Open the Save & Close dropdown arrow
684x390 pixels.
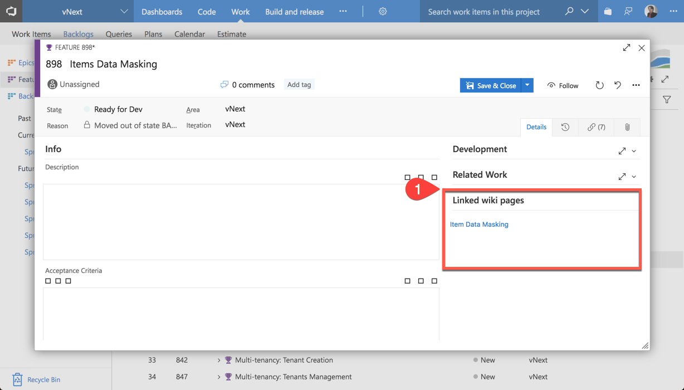[x=527, y=85]
